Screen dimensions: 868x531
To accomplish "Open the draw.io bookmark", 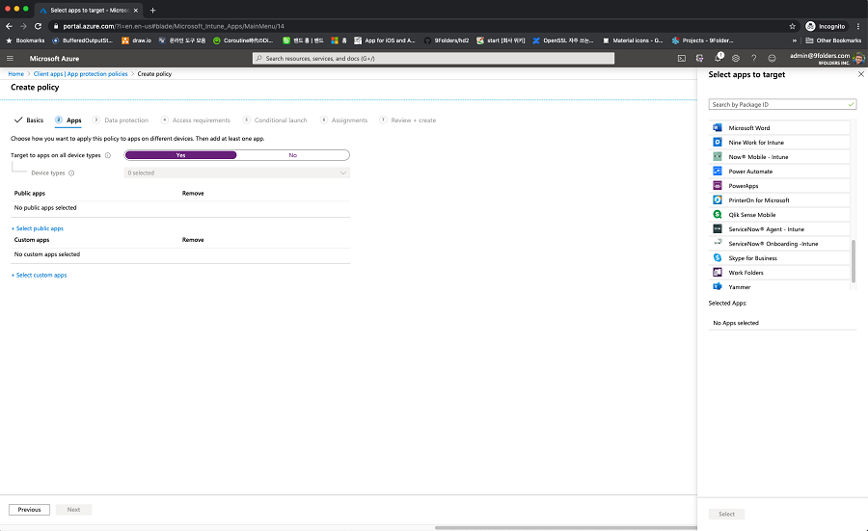I will [136, 40].
